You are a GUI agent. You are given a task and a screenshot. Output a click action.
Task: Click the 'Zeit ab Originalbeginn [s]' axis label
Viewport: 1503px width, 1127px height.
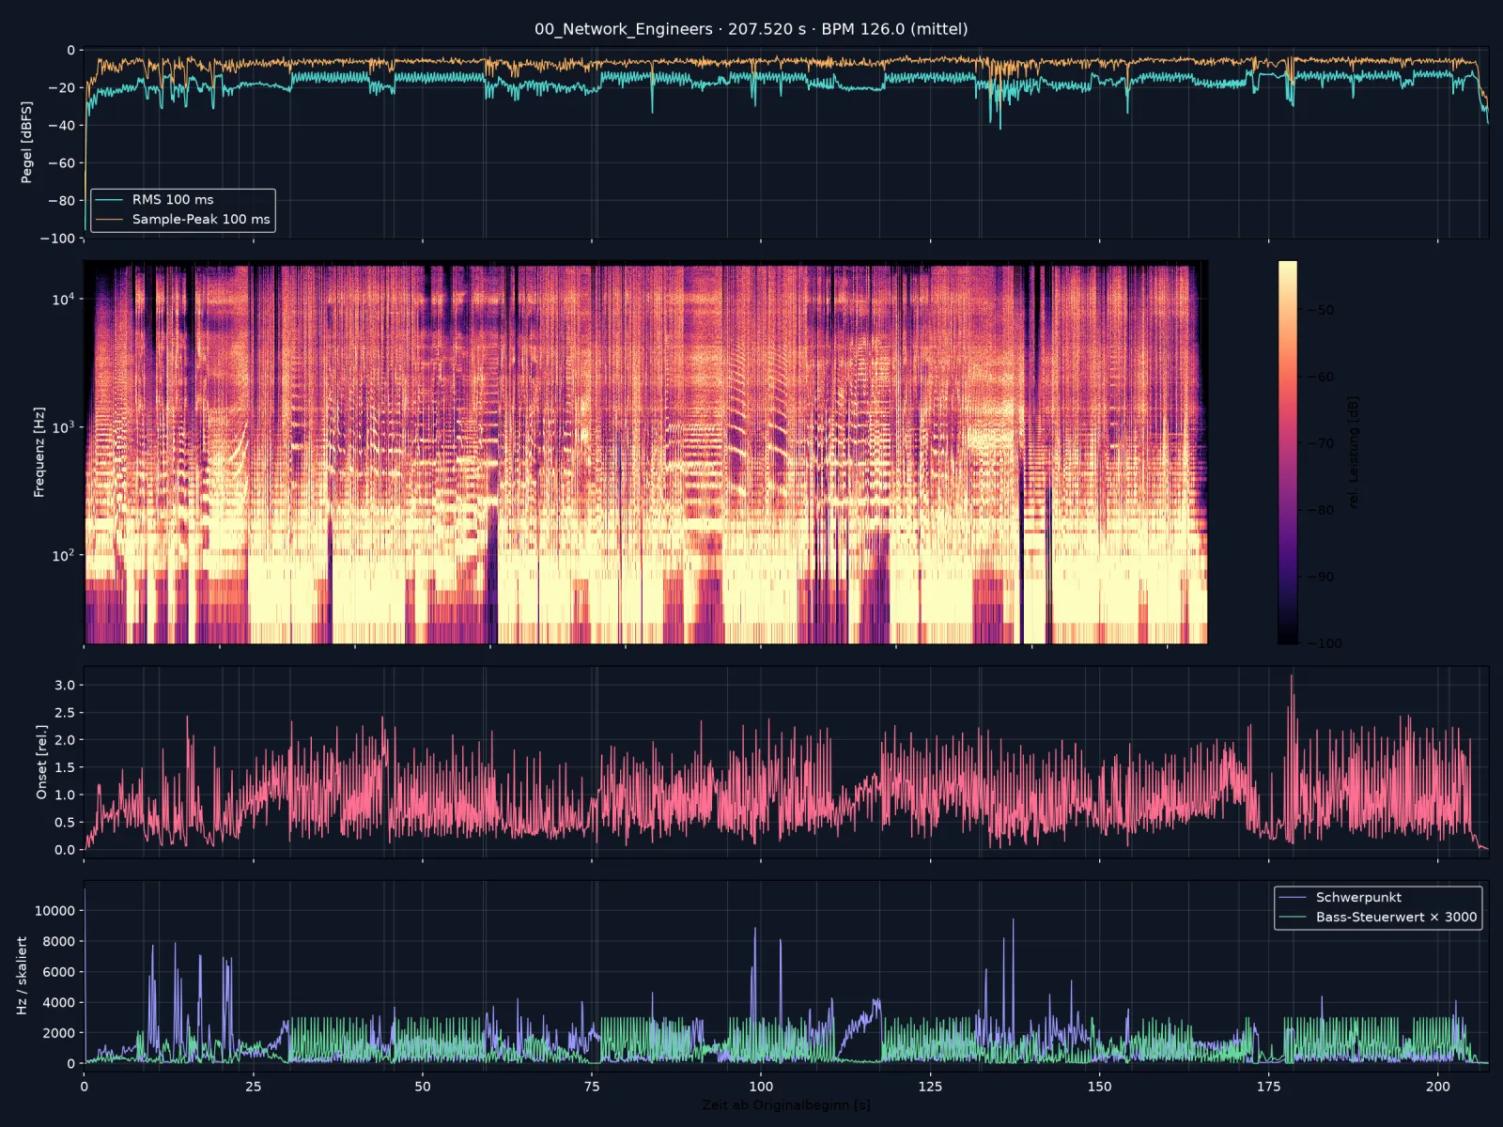pyautogui.click(x=786, y=1104)
